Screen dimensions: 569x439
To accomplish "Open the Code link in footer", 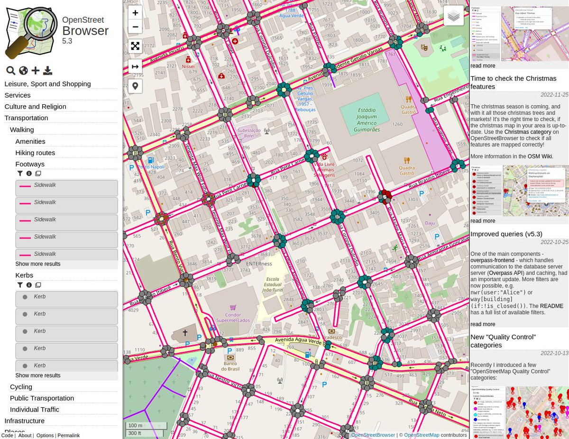I will coord(7,435).
